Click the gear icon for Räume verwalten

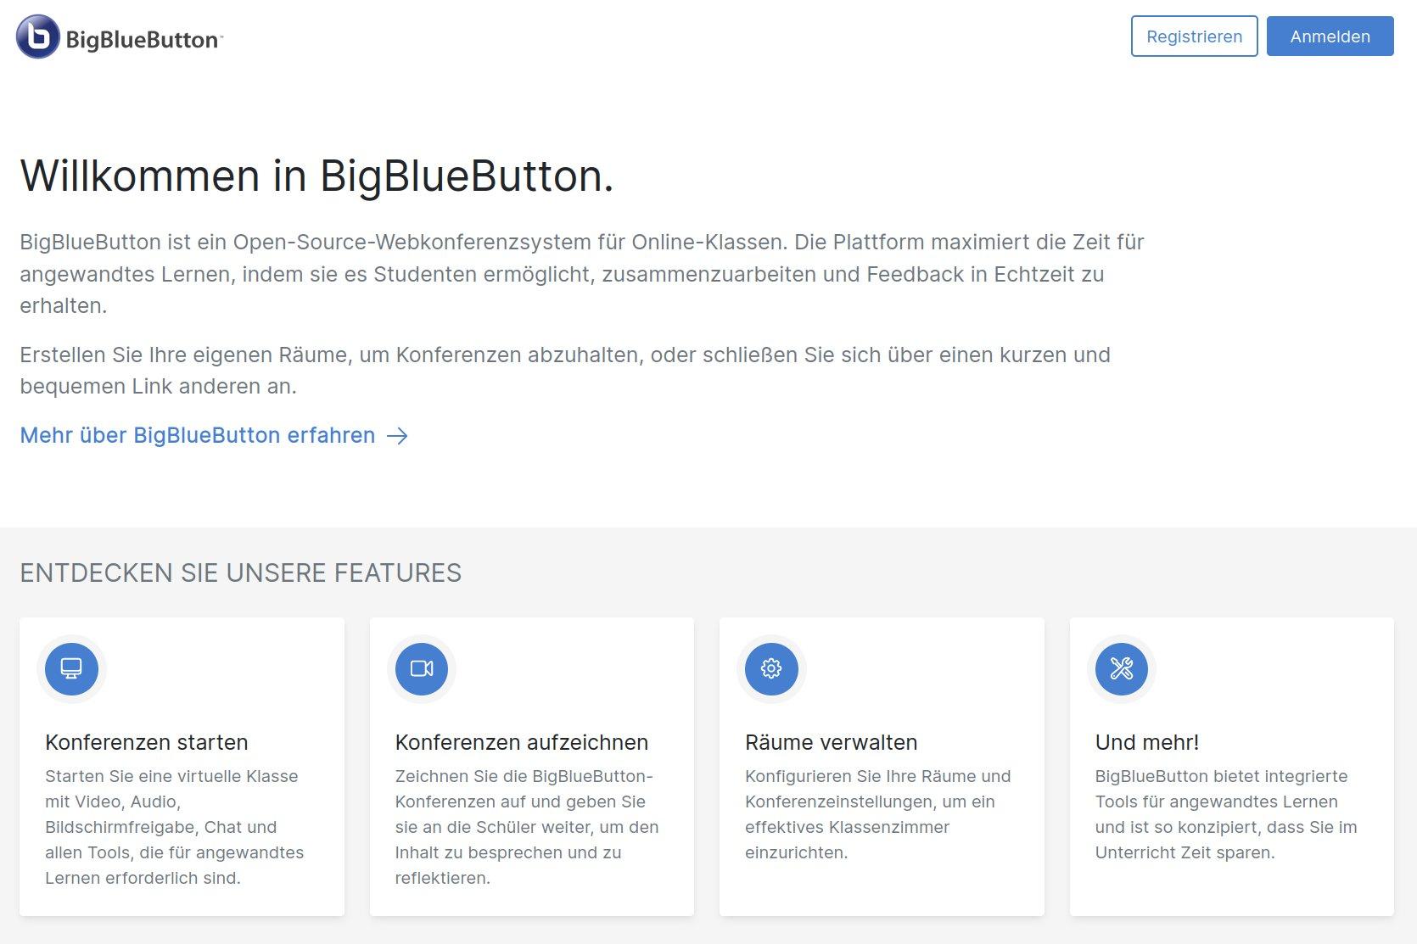tap(771, 668)
